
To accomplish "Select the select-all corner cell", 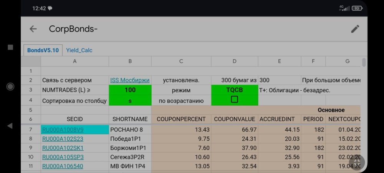I will click(x=31, y=61).
